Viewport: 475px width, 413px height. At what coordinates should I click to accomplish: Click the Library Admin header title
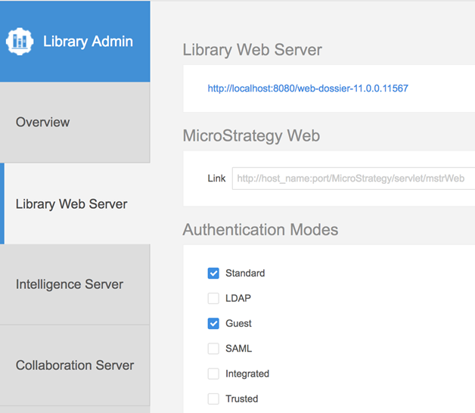88,42
